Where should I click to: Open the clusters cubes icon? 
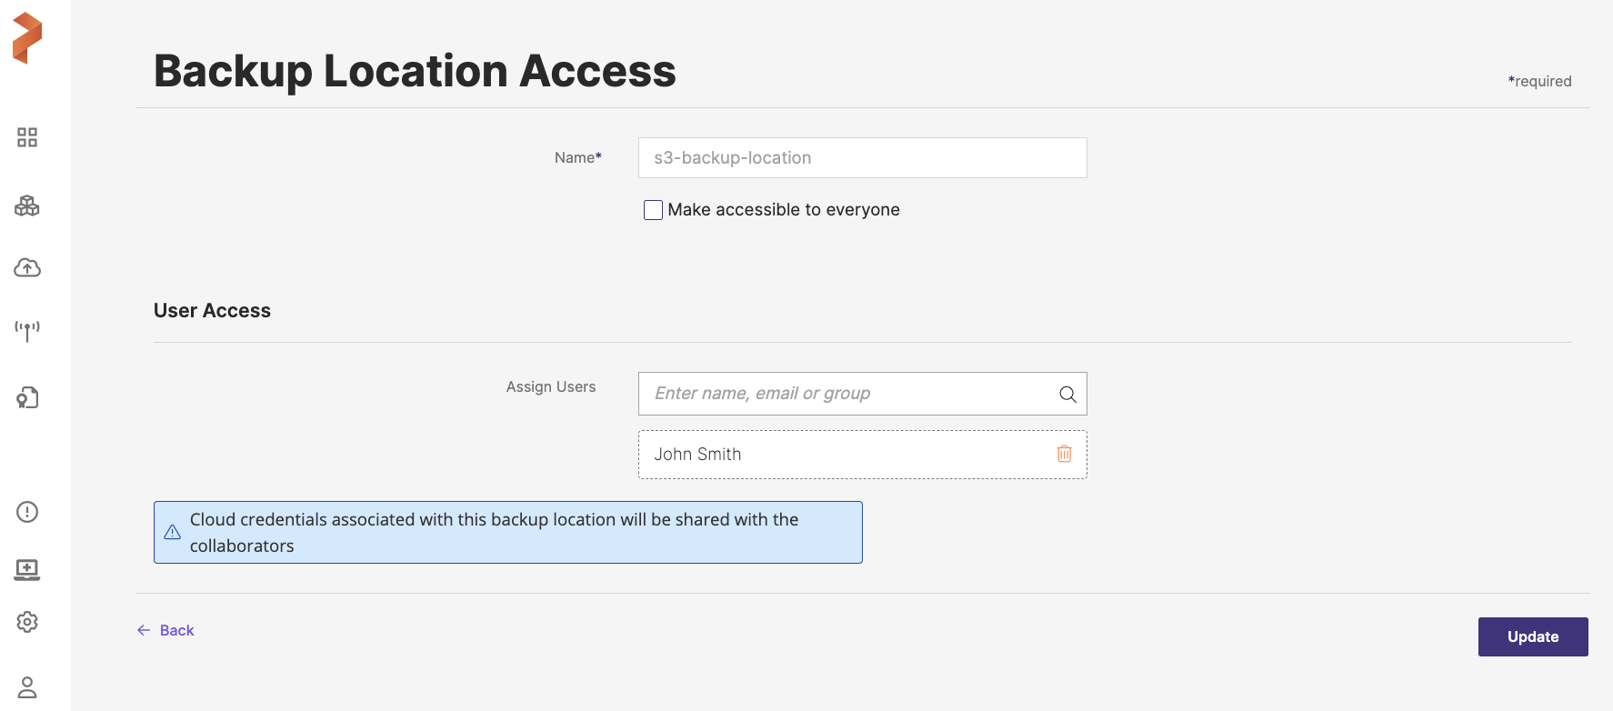(27, 205)
